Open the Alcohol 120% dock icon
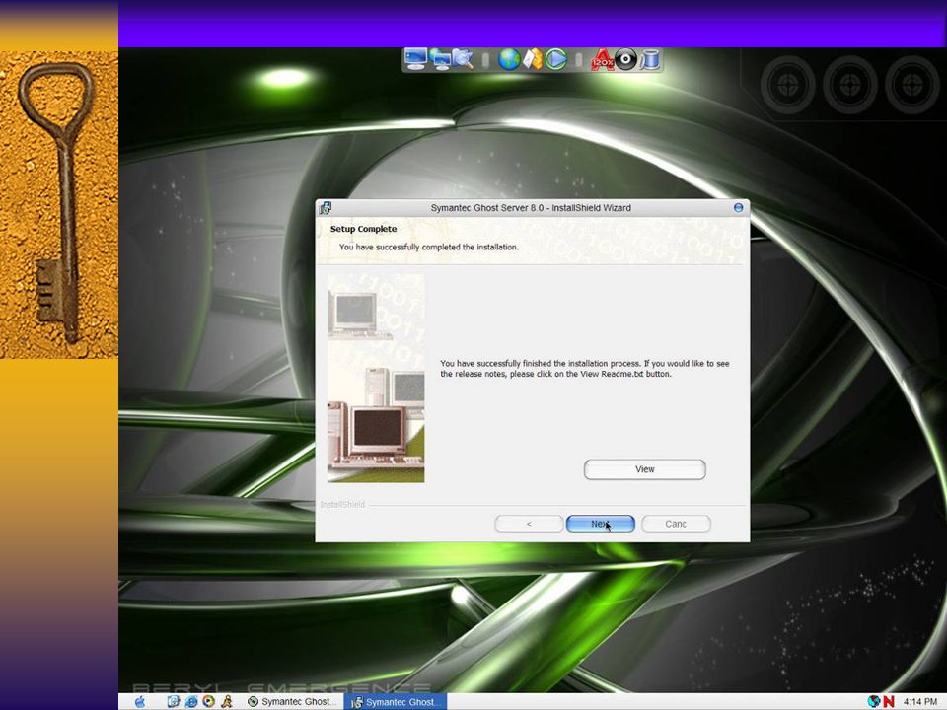Viewport: 947px width, 710px height. tap(602, 60)
